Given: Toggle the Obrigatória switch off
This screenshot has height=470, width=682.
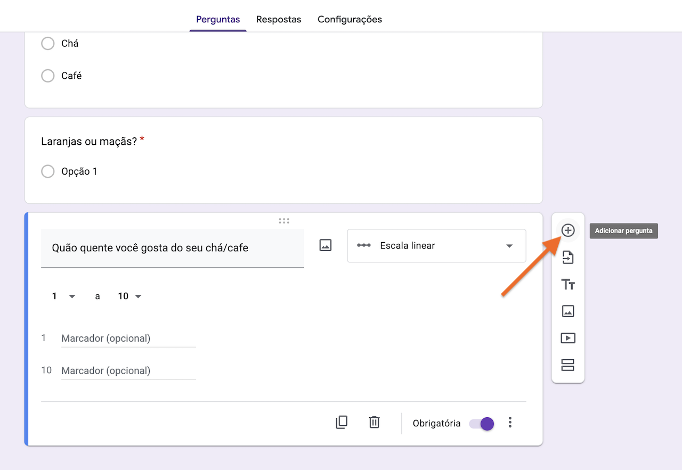Looking at the screenshot, I should (481, 423).
